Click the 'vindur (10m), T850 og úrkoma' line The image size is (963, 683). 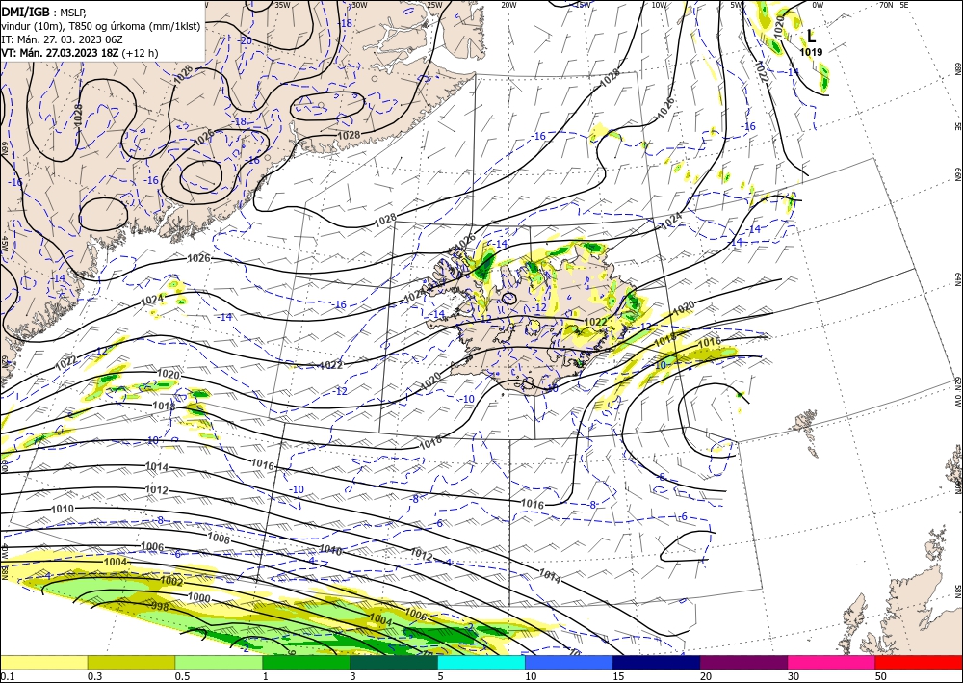(101, 26)
